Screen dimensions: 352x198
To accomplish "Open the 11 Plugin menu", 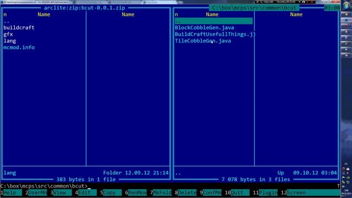I will click(x=265, y=193).
